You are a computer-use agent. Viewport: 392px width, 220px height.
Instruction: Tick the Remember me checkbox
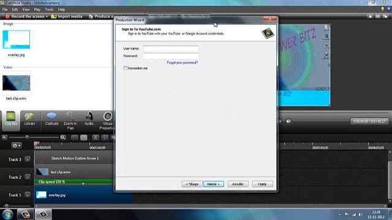click(125, 68)
